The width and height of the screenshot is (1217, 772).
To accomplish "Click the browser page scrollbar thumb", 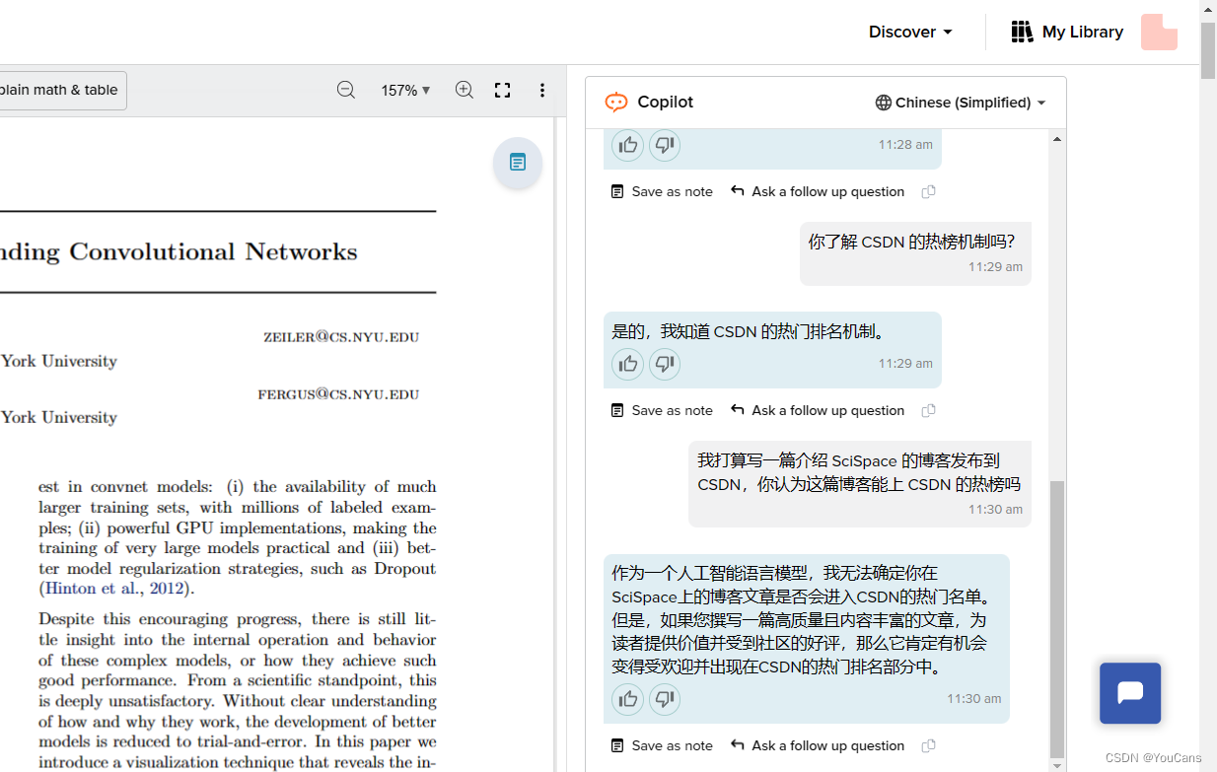I will [x=1208, y=51].
